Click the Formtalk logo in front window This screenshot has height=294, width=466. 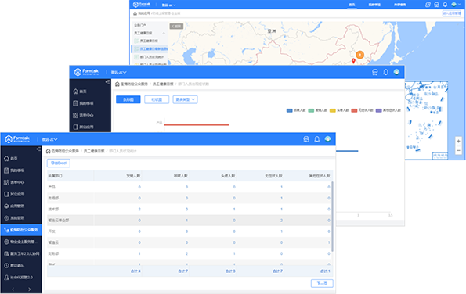click(x=18, y=139)
